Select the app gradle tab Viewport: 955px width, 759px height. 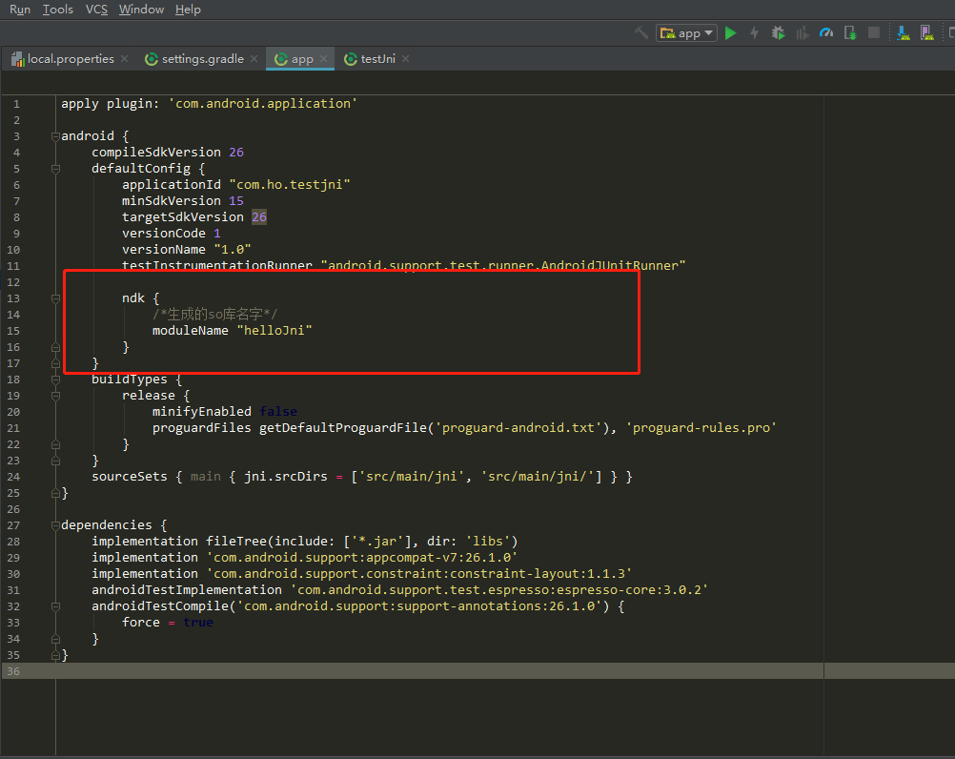301,59
